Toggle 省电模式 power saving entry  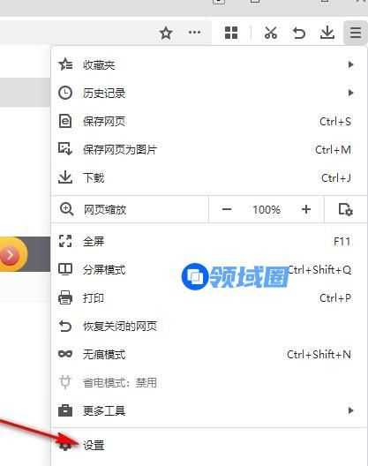[x=209, y=382]
